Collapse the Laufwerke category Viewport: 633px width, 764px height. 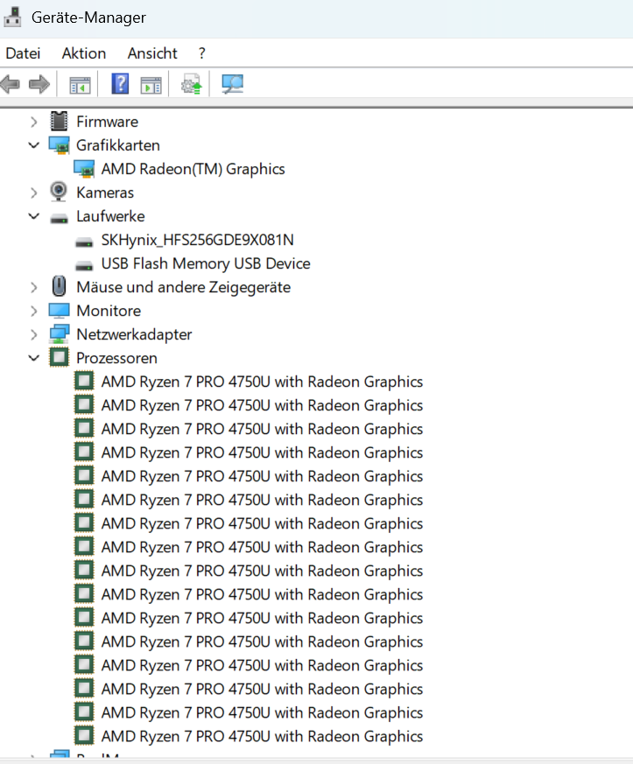(33, 216)
